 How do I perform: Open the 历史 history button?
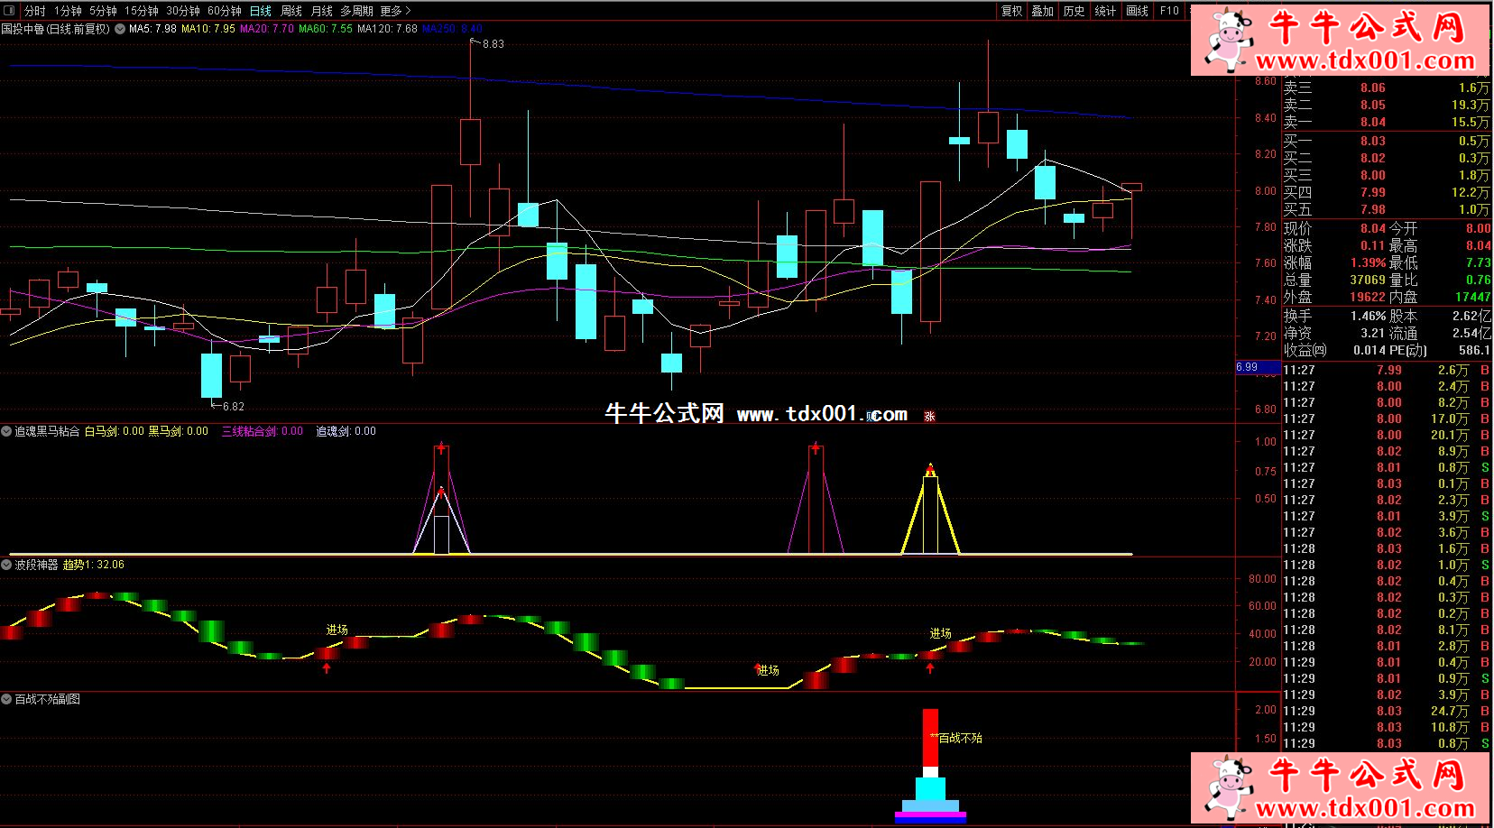pyautogui.click(x=1074, y=11)
